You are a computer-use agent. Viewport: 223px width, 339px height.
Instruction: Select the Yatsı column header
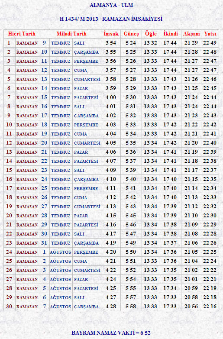coord(210,34)
